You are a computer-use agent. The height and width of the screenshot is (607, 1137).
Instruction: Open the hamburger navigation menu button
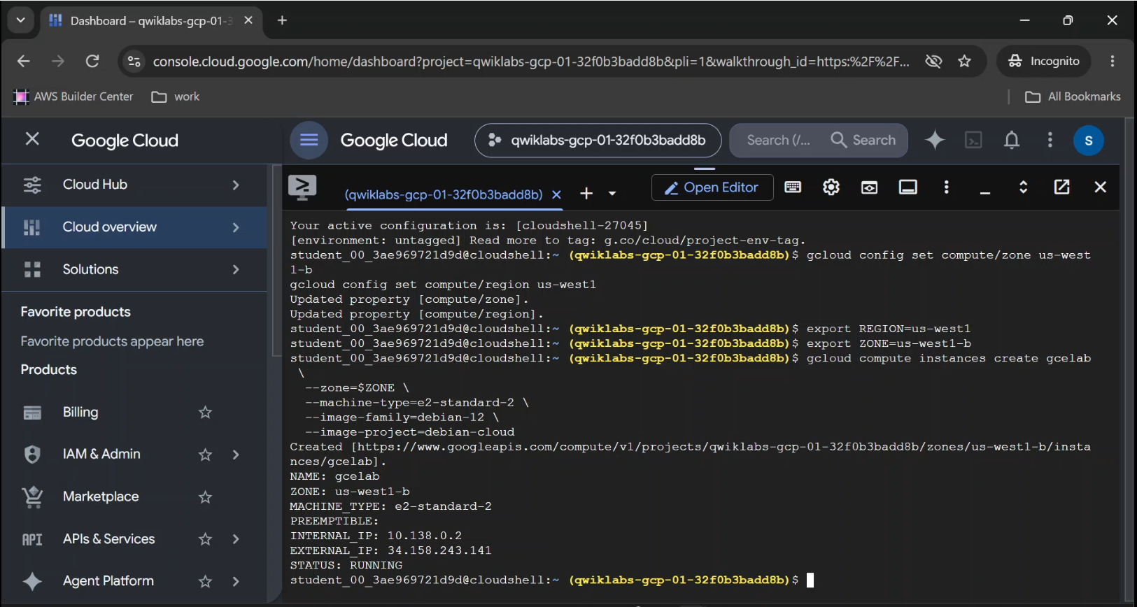coord(309,140)
